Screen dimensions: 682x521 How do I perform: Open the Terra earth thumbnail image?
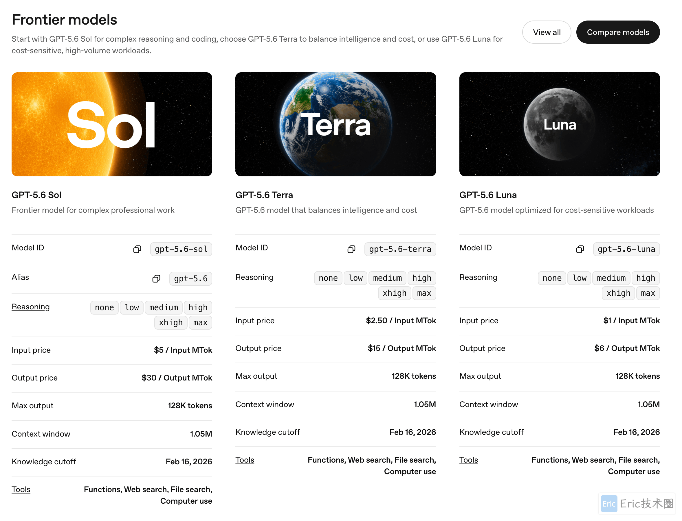336,124
